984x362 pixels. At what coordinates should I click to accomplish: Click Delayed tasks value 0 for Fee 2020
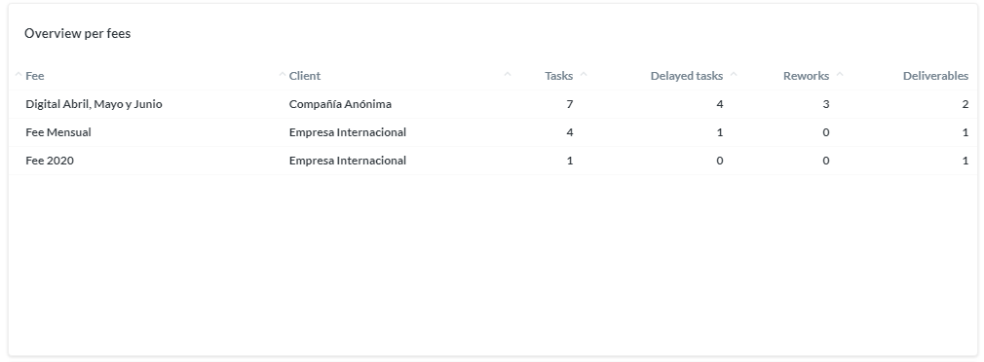pyautogui.click(x=720, y=161)
